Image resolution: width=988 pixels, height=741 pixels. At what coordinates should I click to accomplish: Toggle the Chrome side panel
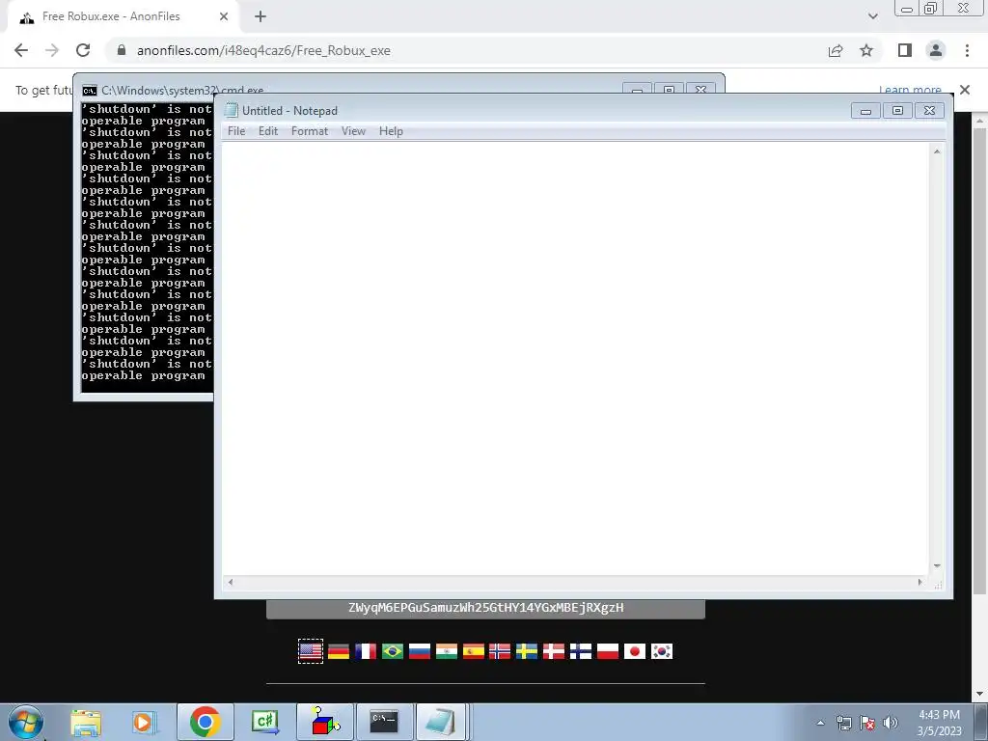(x=905, y=50)
